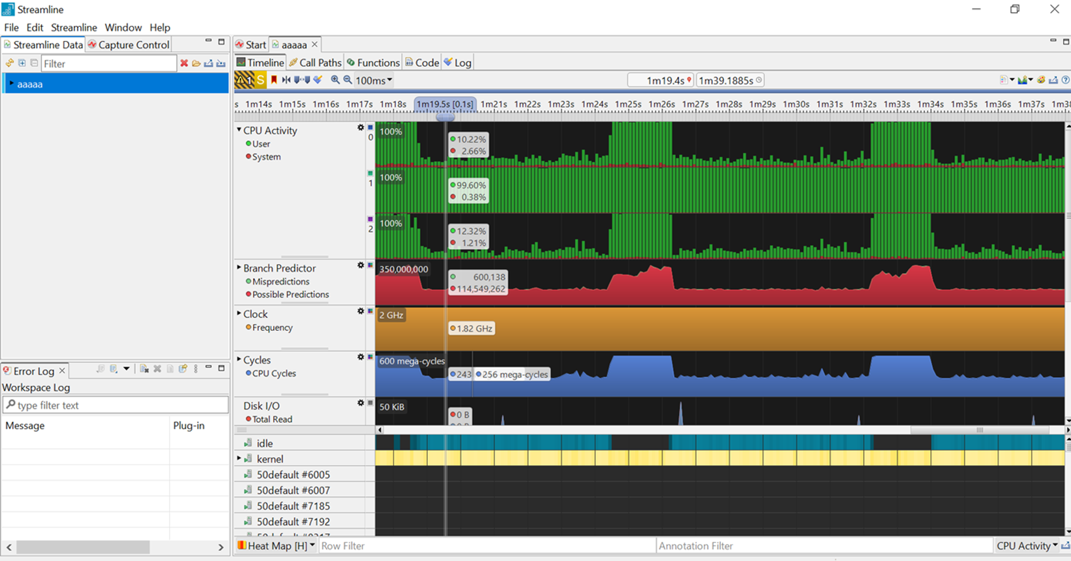Expand the Branch Predictor chart section
This screenshot has width=1071, height=561.
coord(239,268)
